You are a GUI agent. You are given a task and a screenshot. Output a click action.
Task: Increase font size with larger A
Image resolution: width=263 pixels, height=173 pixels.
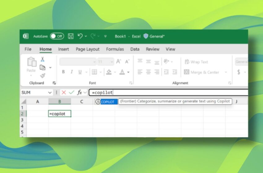pyautogui.click(x=119, y=61)
